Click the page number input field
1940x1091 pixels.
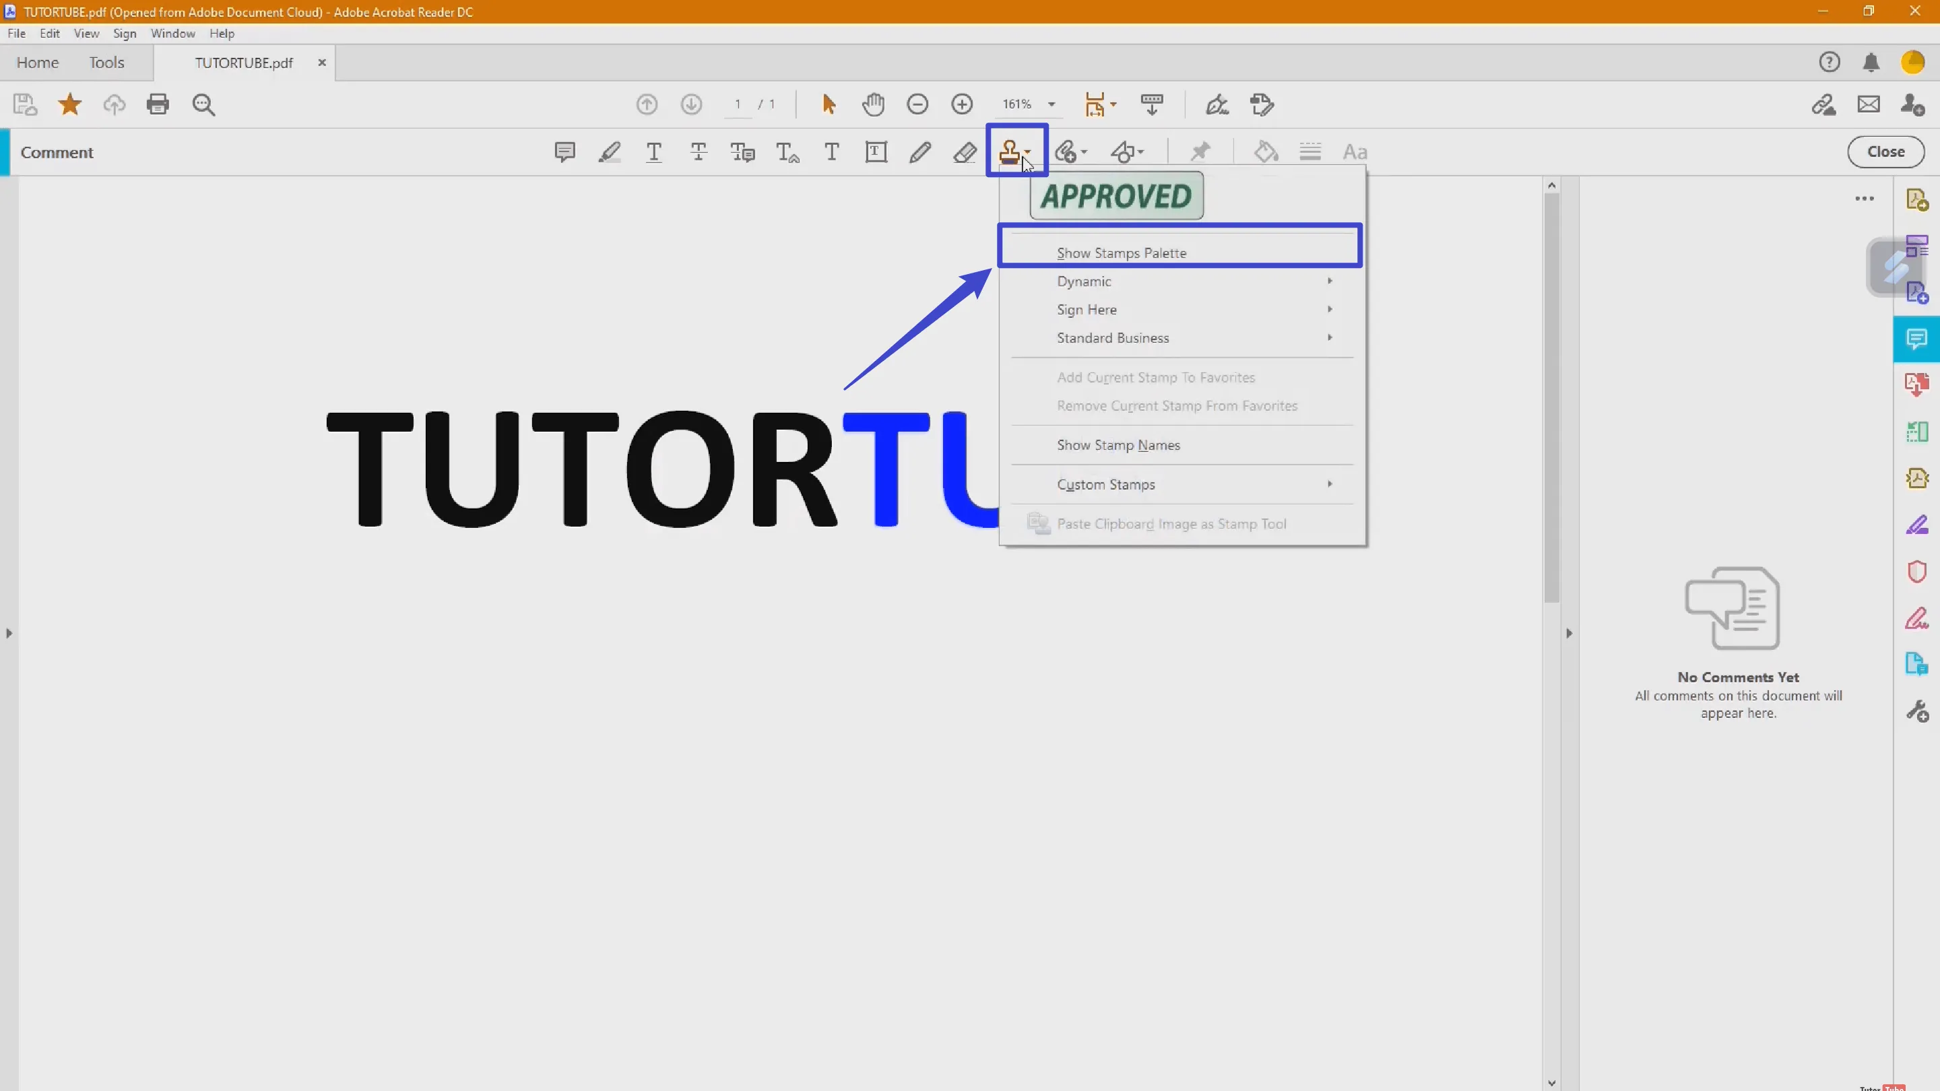(x=738, y=104)
